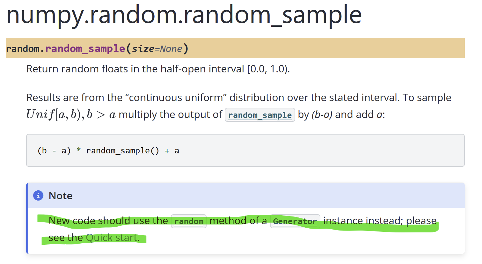Click the italic (b-a) text
The image size is (482, 264).
click(322, 114)
